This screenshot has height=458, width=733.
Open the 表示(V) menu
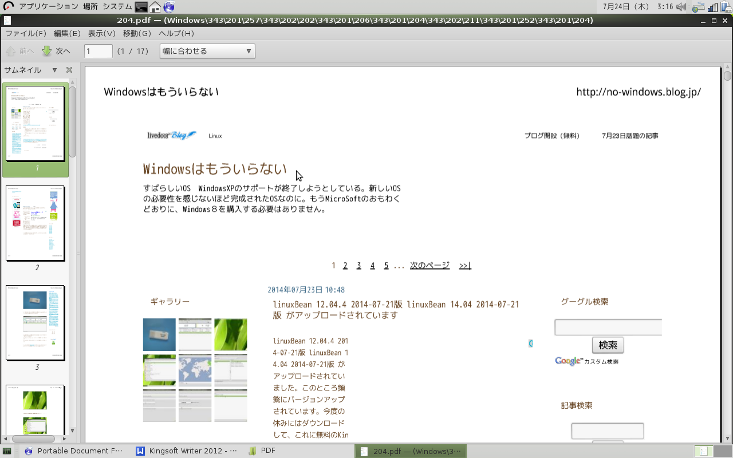pos(102,33)
